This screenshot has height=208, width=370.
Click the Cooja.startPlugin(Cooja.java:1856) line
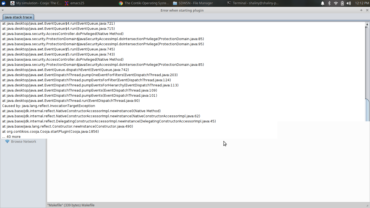pyautogui.click(x=51, y=132)
